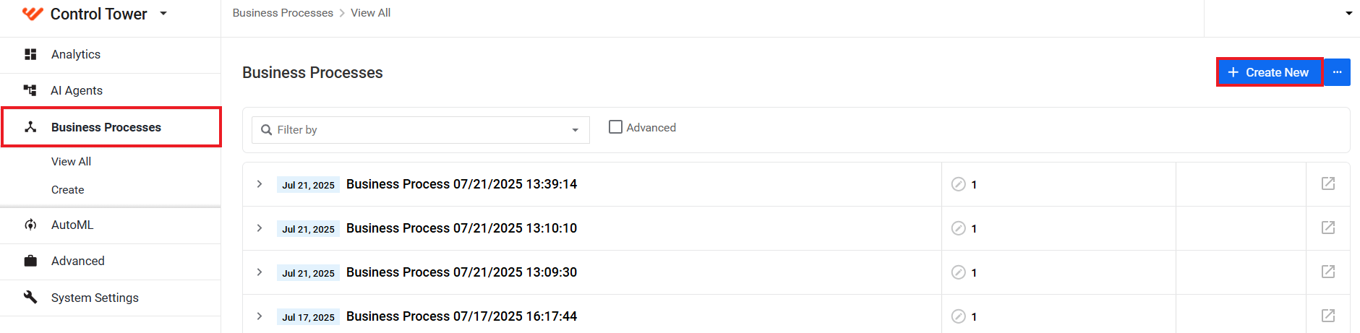The width and height of the screenshot is (1360, 333).
Task: Open process 13:39:14 in new window icon
Action: coord(1328,183)
